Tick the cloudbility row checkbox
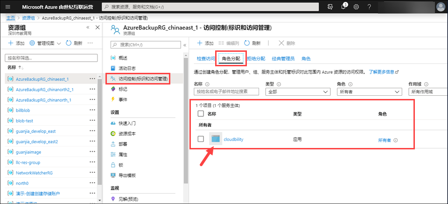The height and width of the screenshot is (204, 448). point(201,139)
